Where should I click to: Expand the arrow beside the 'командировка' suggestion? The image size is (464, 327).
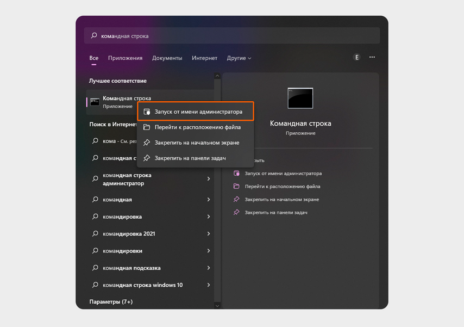(209, 217)
